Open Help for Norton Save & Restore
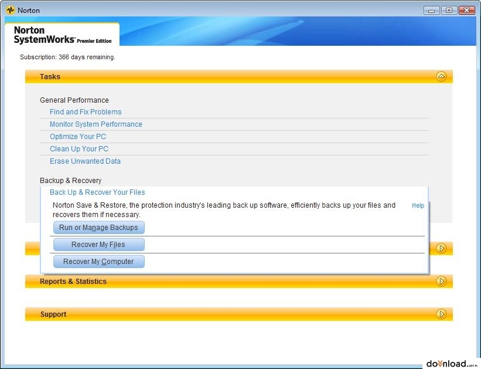 [418, 205]
